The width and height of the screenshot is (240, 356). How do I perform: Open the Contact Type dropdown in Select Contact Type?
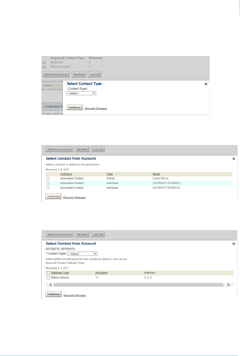[x=81, y=93]
